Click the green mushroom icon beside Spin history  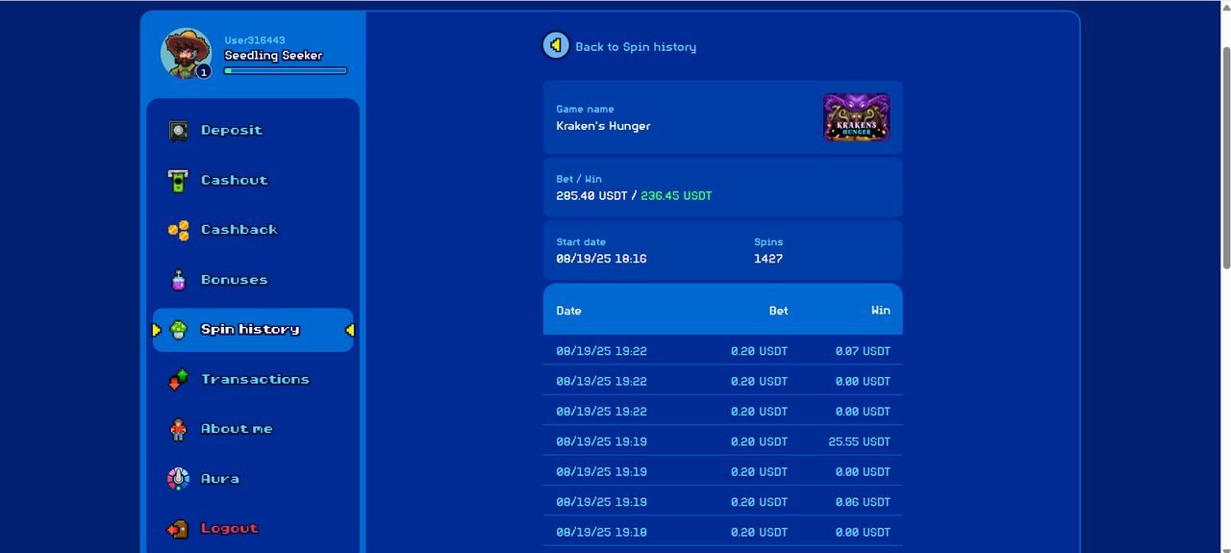(x=178, y=330)
